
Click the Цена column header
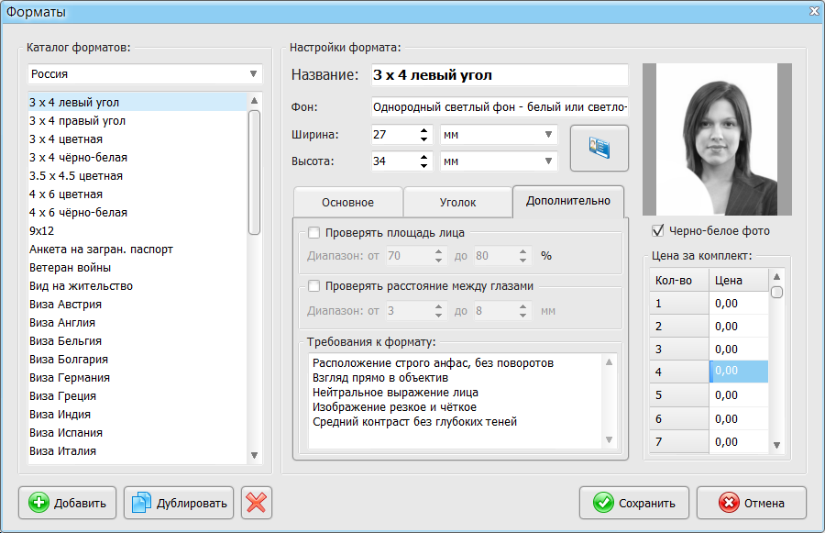739,280
